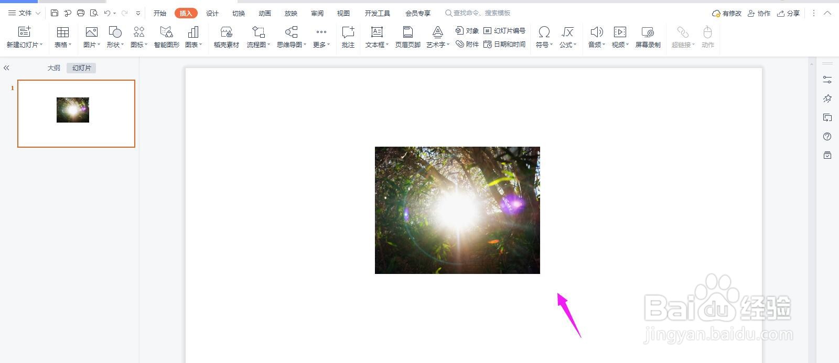Click the 音频 audio icon
839x363 pixels.
point(596,32)
